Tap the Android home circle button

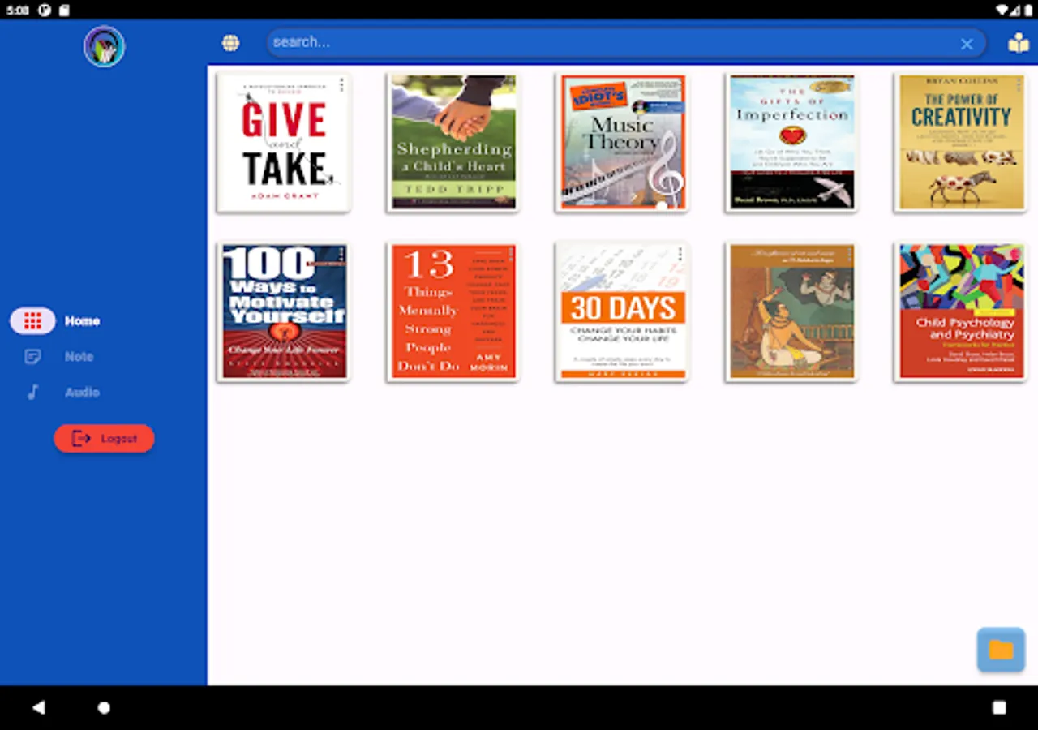tap(104, 707)
